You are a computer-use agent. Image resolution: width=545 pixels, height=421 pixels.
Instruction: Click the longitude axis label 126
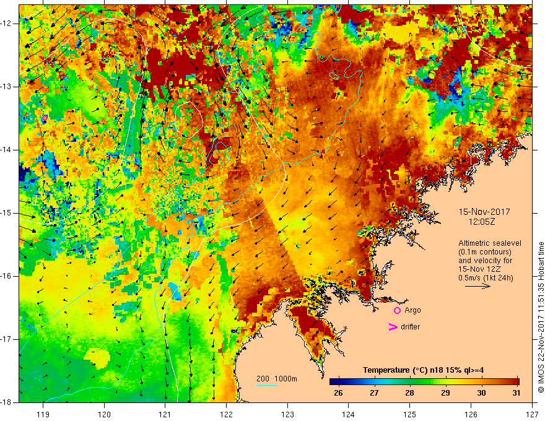(x=471, y=414)
